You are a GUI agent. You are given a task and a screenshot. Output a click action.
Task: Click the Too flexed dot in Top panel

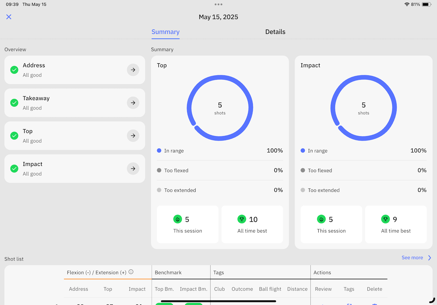pos(159,170)
